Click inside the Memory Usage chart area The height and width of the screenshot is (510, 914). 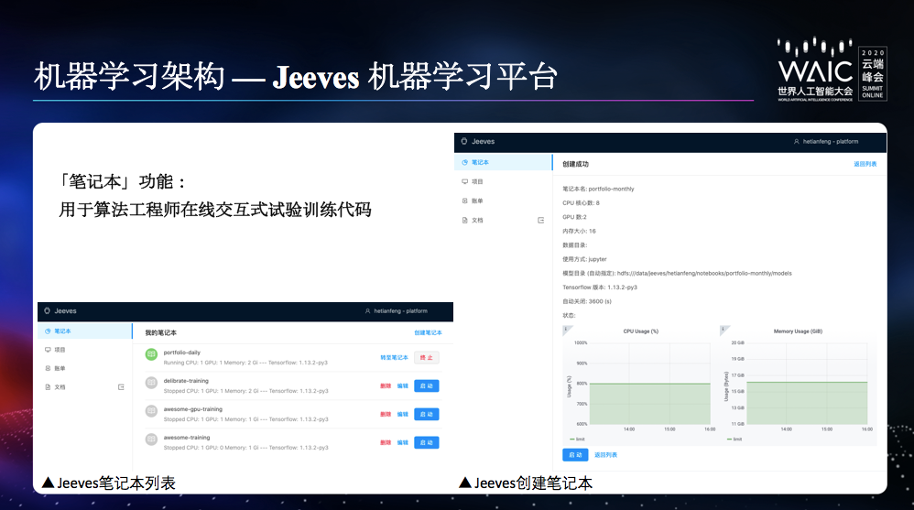pos(808,384)
